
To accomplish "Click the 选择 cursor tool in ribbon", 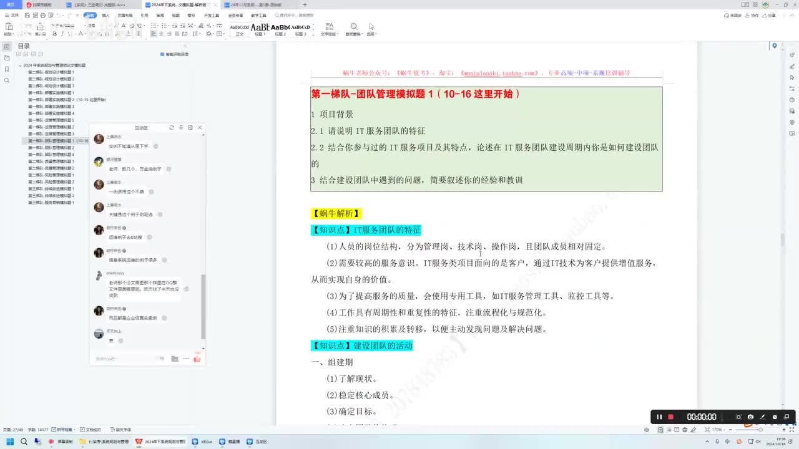I will (371, 27).
